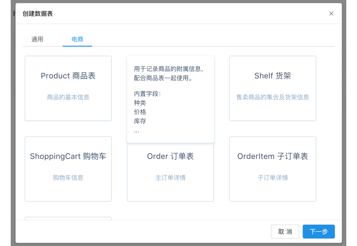This screenshot has height=246, width=357.
Task: Close the 创建数据表 dialog
Action: (x=331, y=14)
